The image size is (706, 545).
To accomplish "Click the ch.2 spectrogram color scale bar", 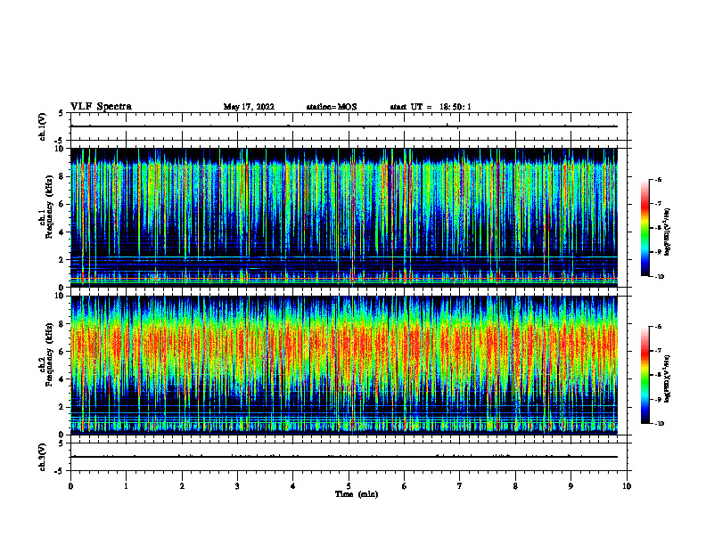I will click(644, 375).
